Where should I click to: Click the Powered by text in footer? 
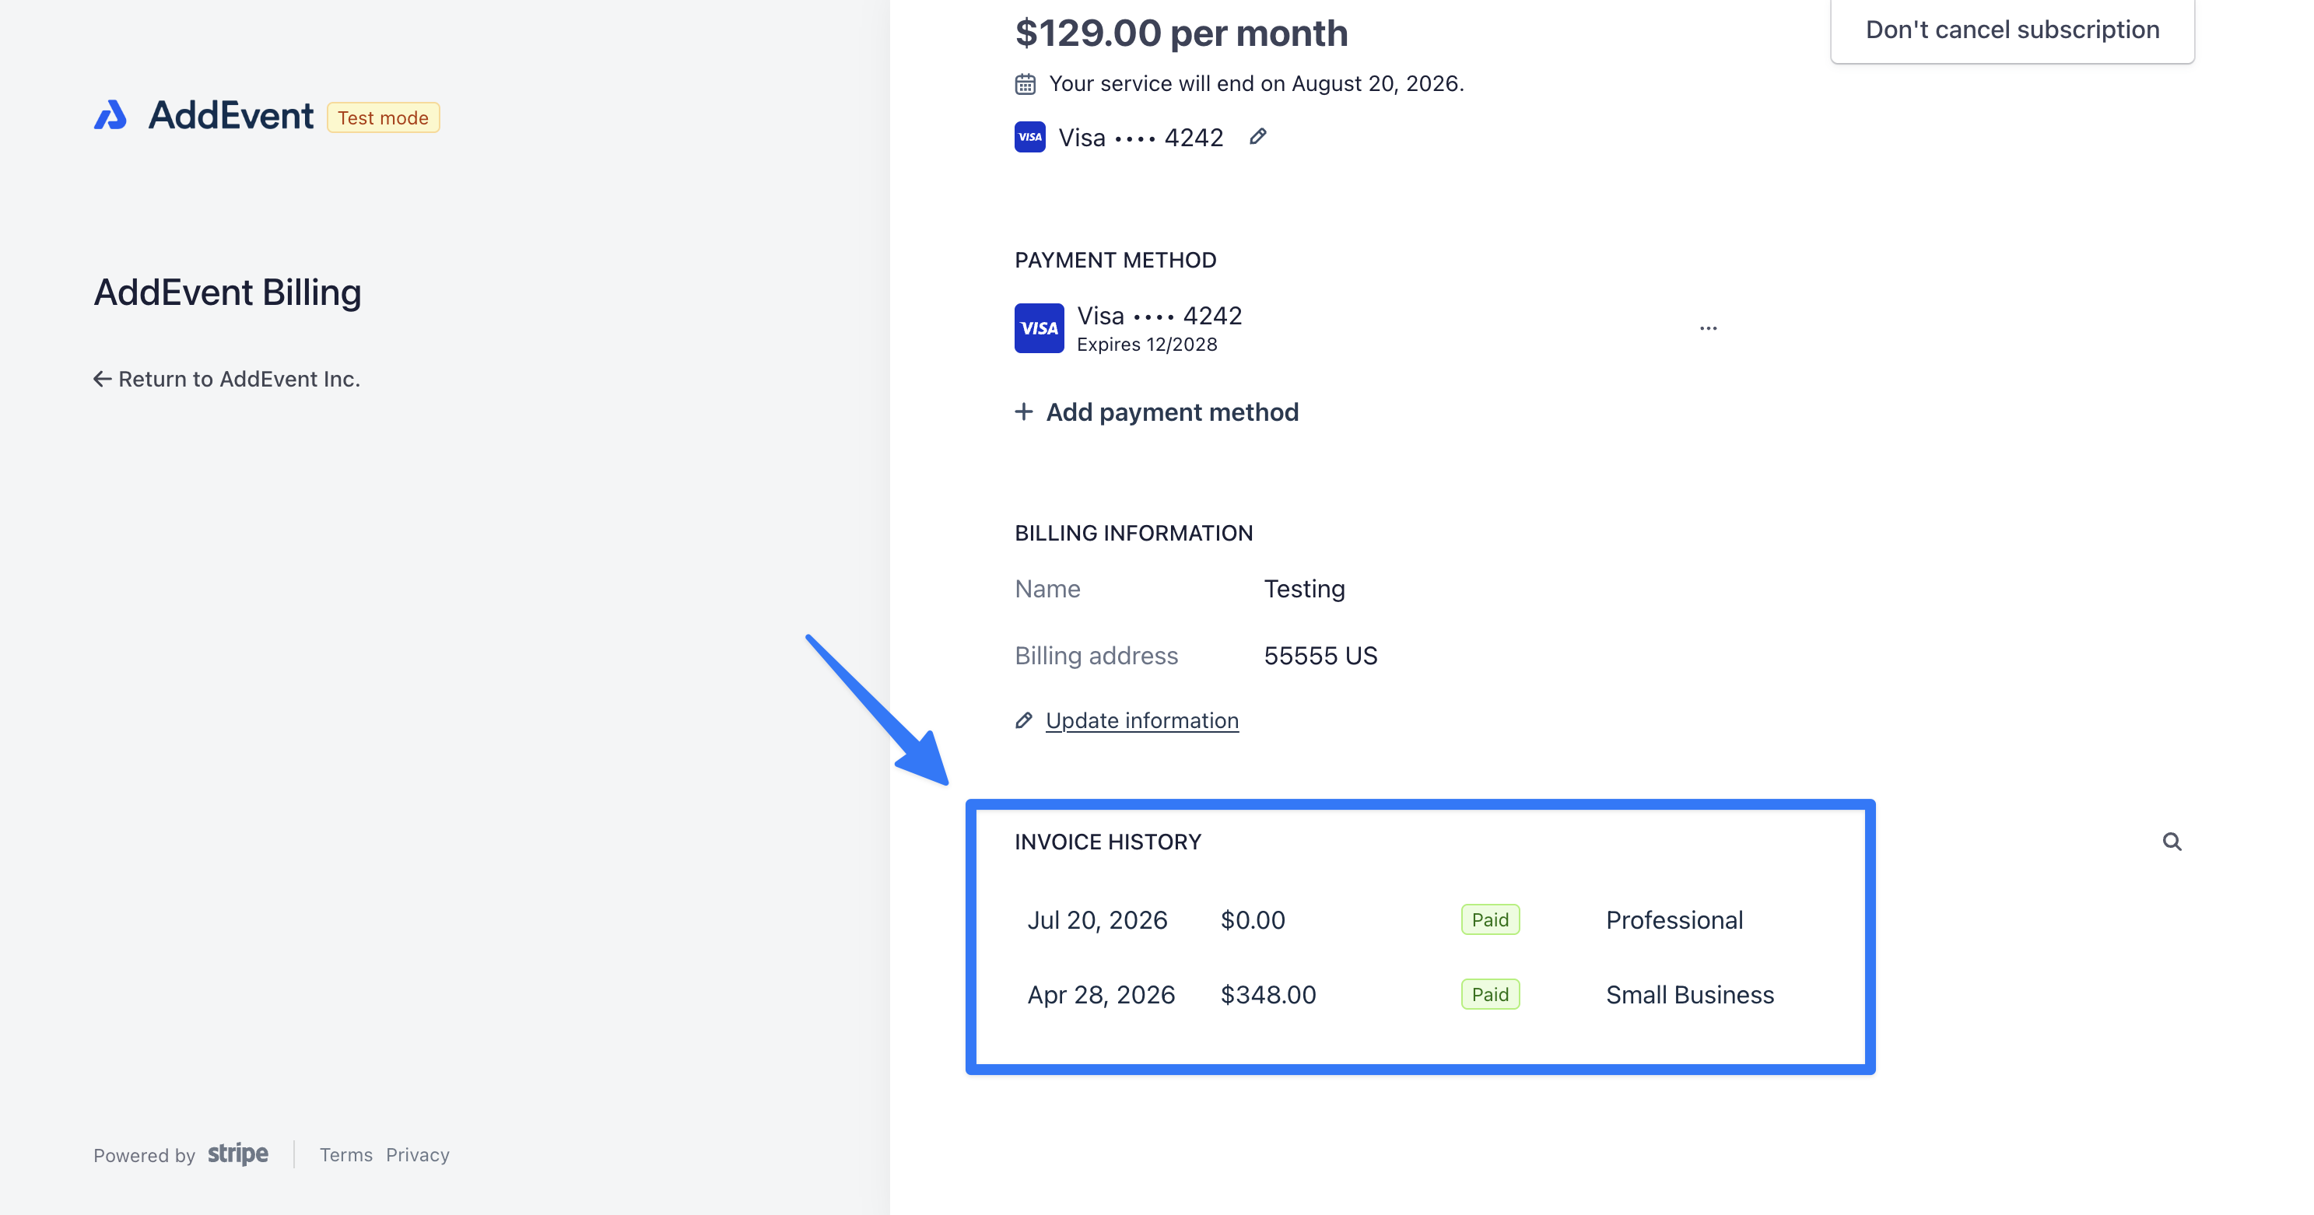tap(144, 1156)
